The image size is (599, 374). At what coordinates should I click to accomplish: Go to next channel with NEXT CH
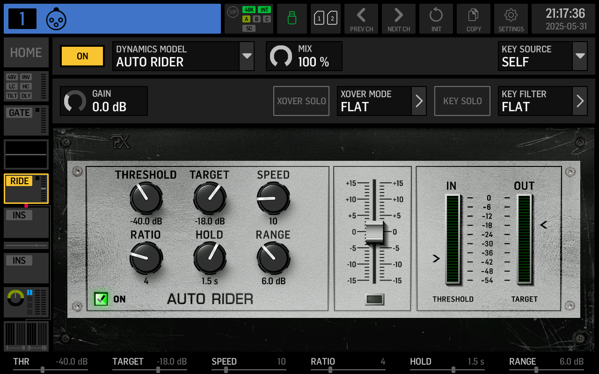pyautogui.click(x=399, y=19)
